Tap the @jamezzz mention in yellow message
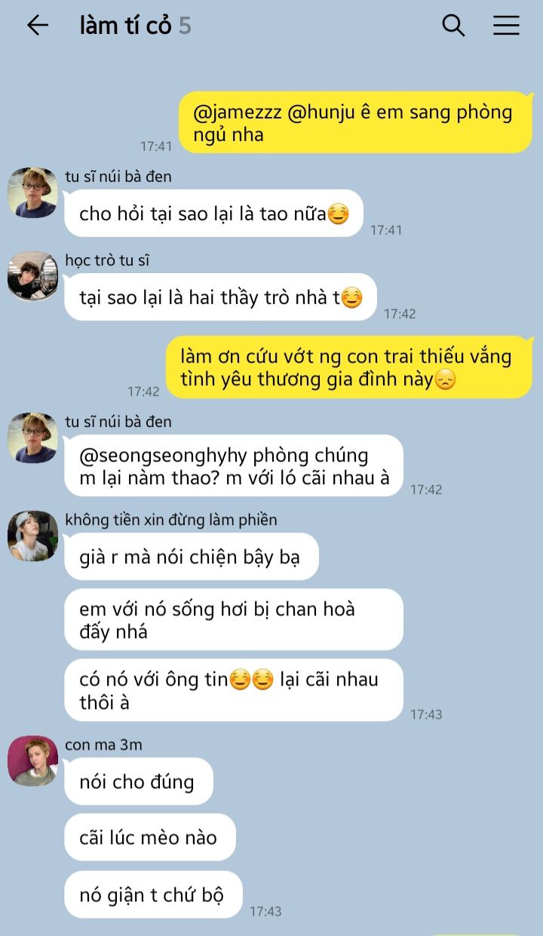This screenshot has width=543, height=936. [238, 112]
